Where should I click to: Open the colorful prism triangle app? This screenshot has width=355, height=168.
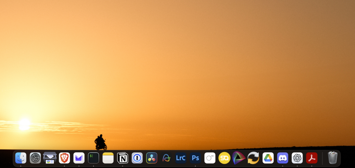[x=239, y=158]
